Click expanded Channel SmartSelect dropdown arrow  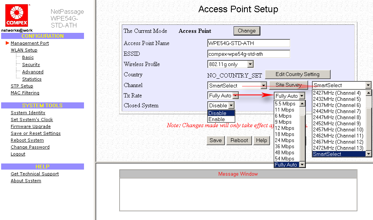tap(368, 85)
